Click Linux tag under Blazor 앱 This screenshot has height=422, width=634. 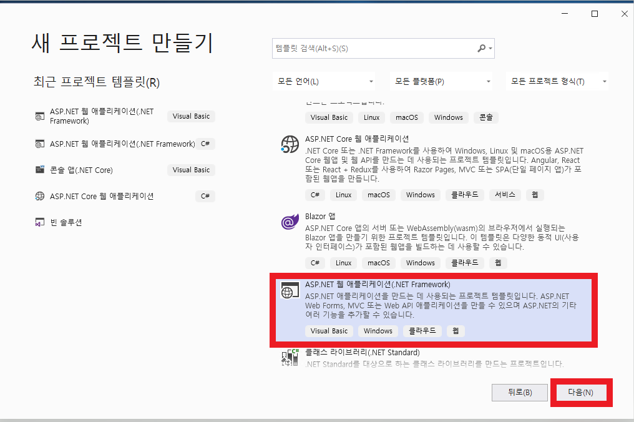344,263
